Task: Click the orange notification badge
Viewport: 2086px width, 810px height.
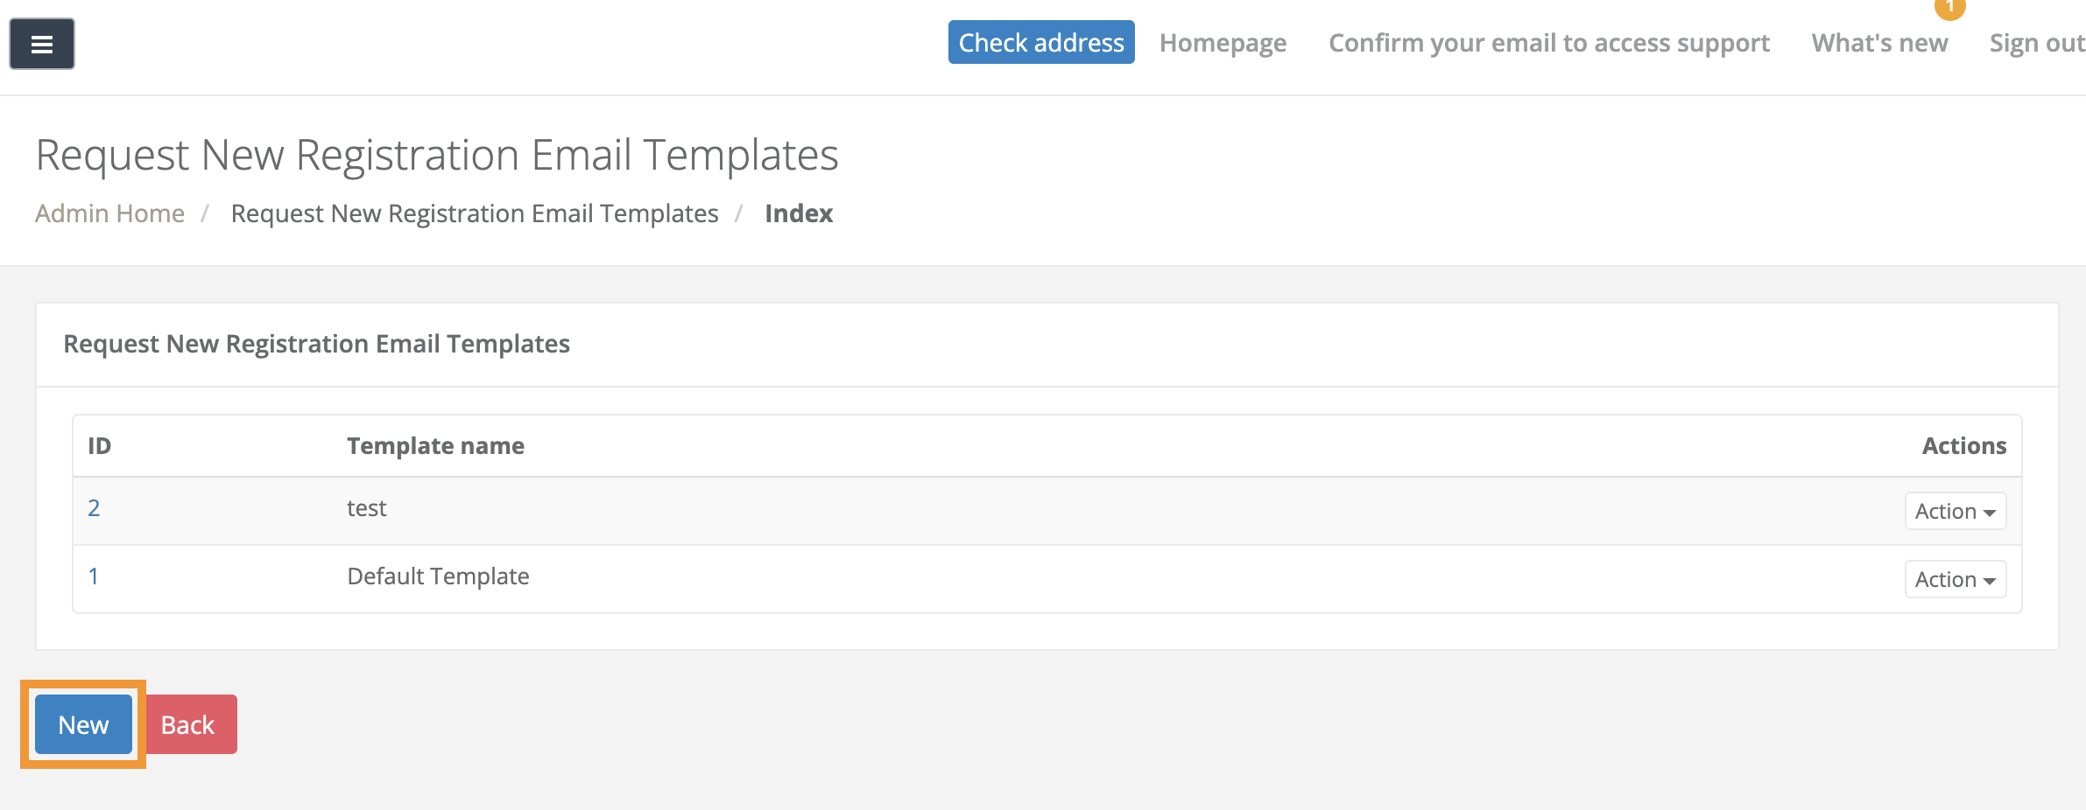Action: [1949, 7]
